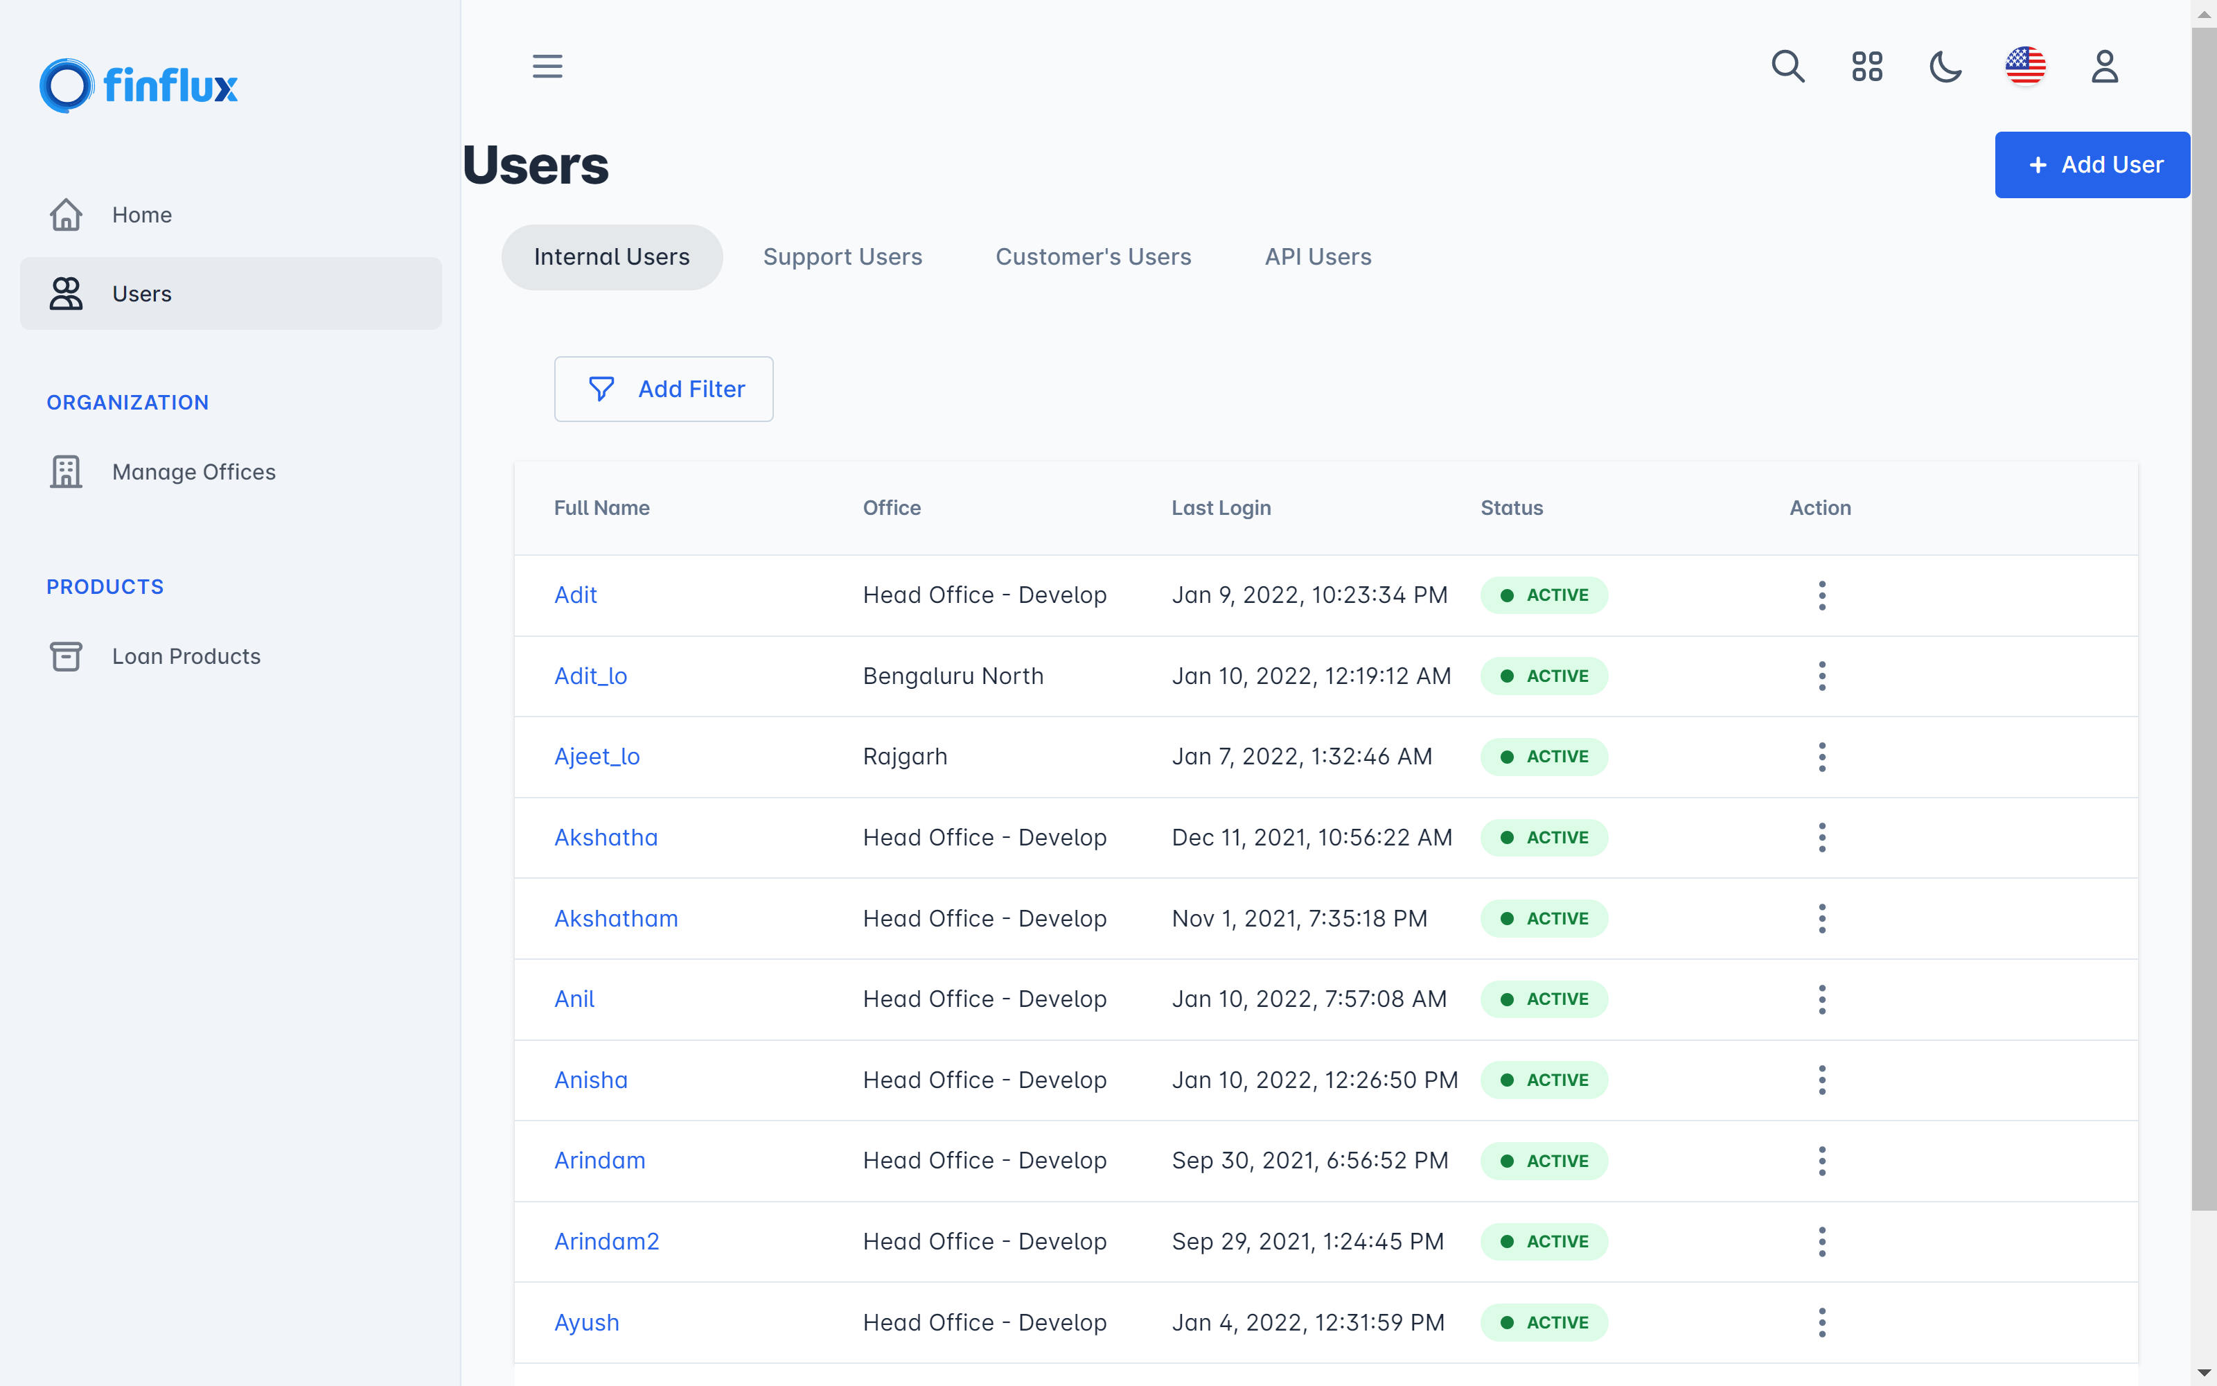2217x1386 pixels.
Task: Click the Users icon in the sidebar
Action: [x=65, y=293]
